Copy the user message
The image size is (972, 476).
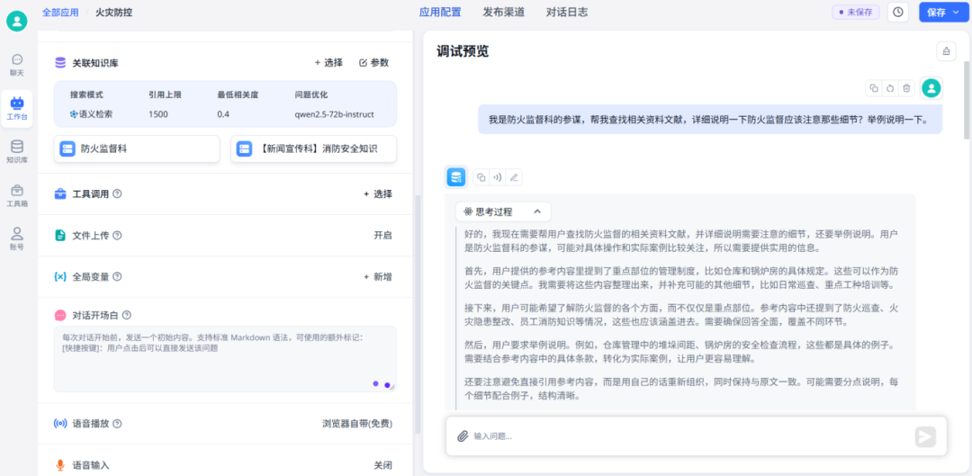coord(873,88)
